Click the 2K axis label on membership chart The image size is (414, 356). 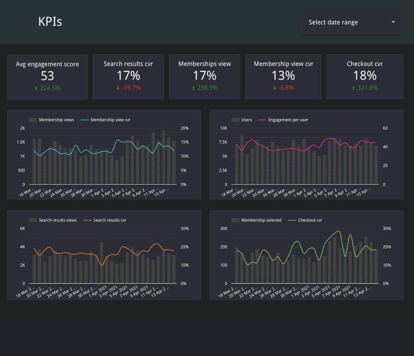(x=23, y=128)
